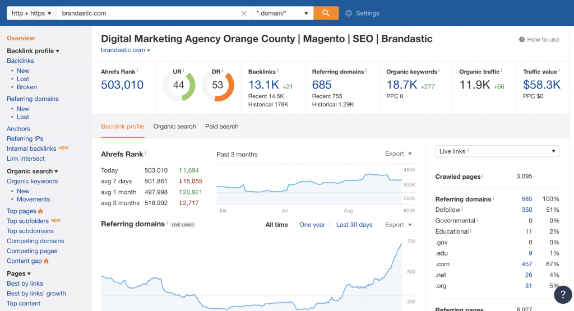Open Export menu for Ahrefs Rank chart
Viewport: 574px width, 311px height.
point(399,154)
